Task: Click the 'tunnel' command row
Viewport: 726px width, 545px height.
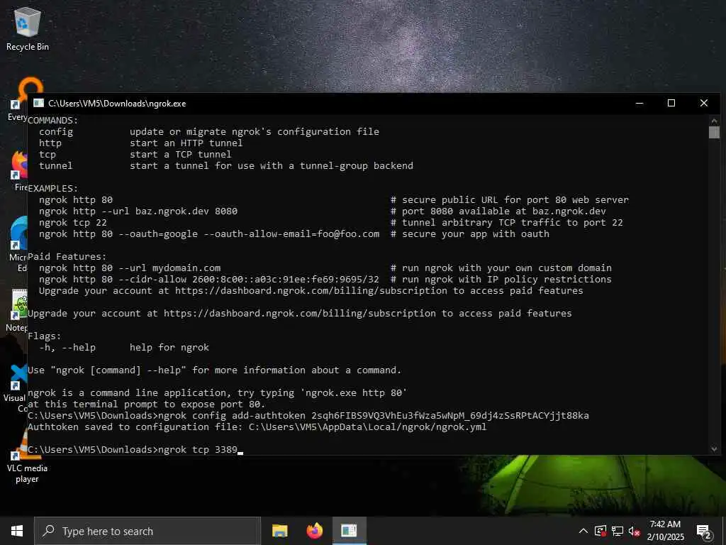Action: [226, 166]
